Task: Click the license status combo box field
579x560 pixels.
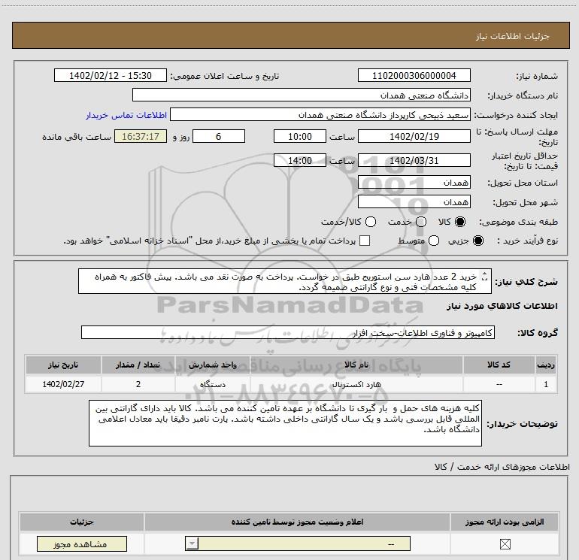Action: (x=298, y=543)
